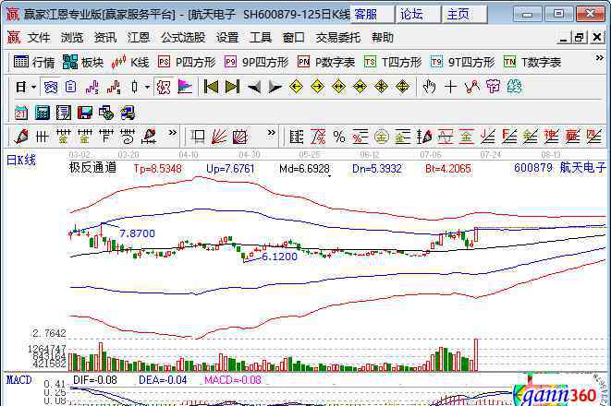
Task: Open the 公式选股 menu
Action: click(x=183, y=38)
